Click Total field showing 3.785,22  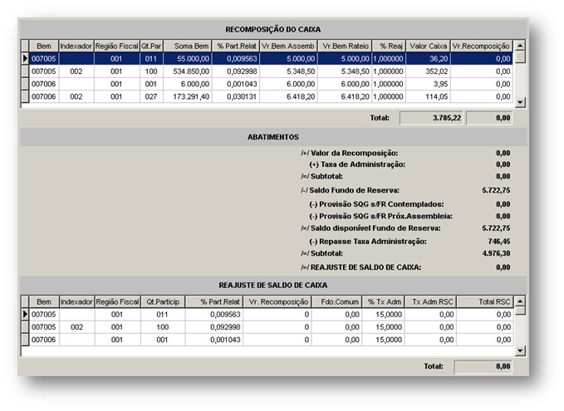coord(432,118)
